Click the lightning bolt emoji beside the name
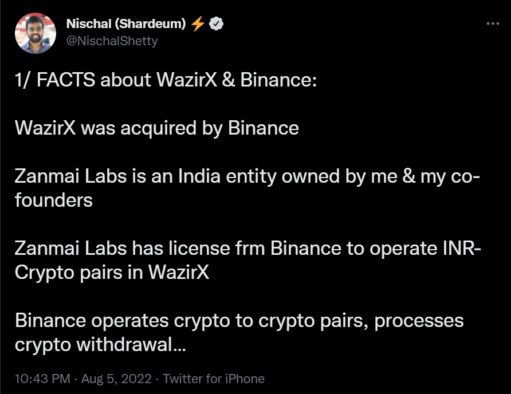511x394 pixels. [198, 24]
